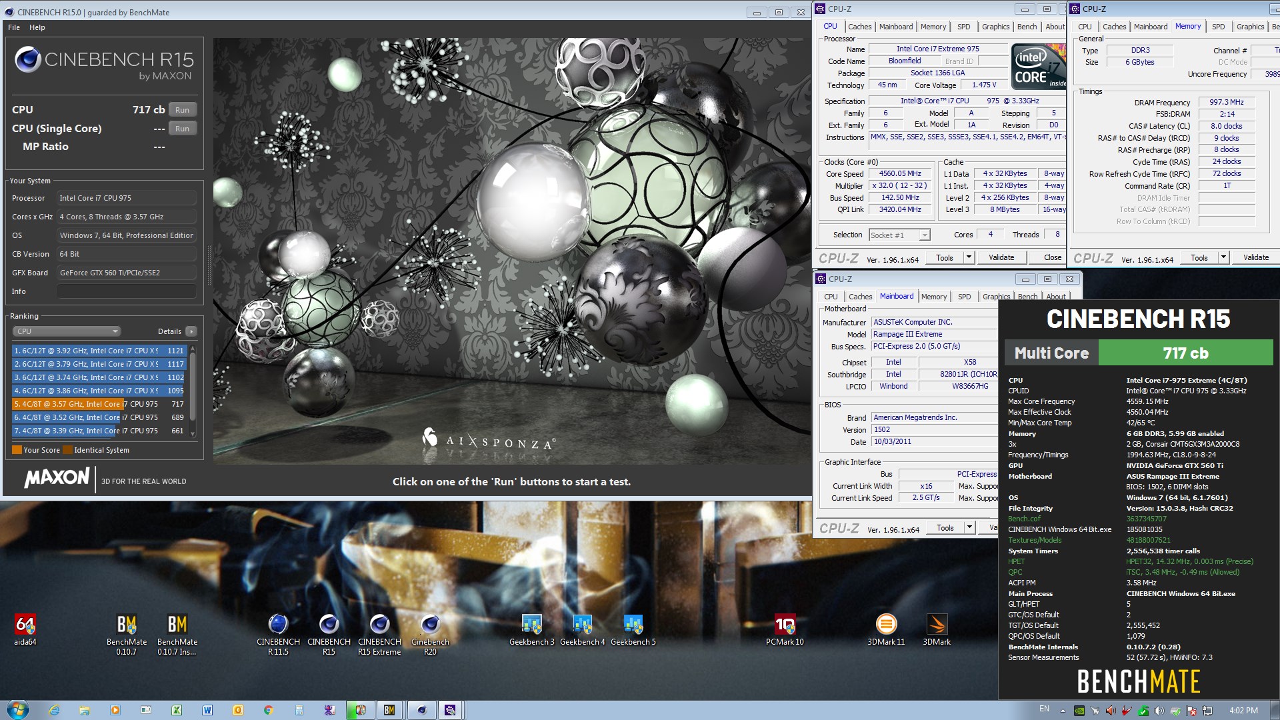Image resolution: width=1280 pixels, height=720 pixels.
Task: Click NVIDIA tray icon
Action: click(1079, 711)
